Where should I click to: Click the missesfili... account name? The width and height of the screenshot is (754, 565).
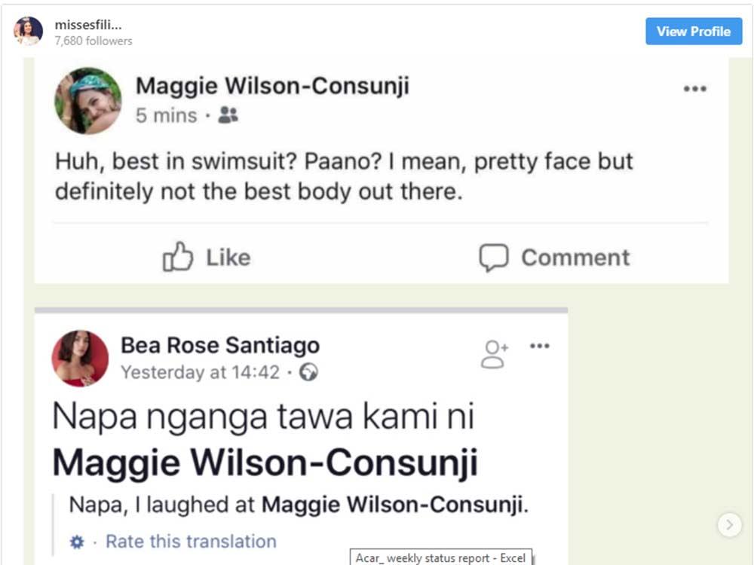pos(88,25)
